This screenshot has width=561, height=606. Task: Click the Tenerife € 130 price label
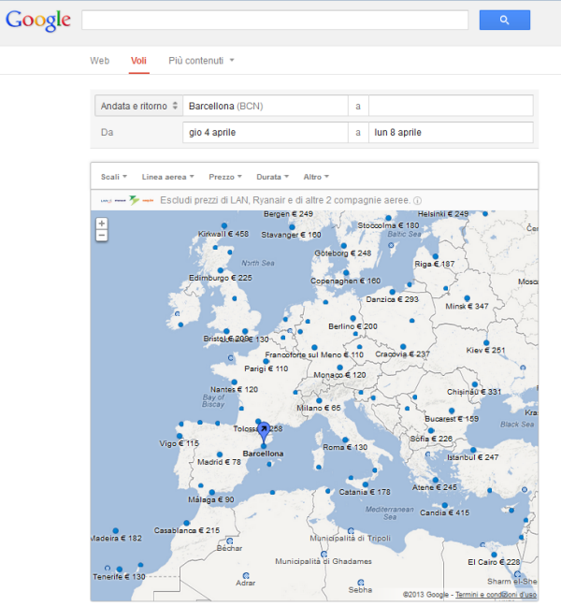pos(119,577)
